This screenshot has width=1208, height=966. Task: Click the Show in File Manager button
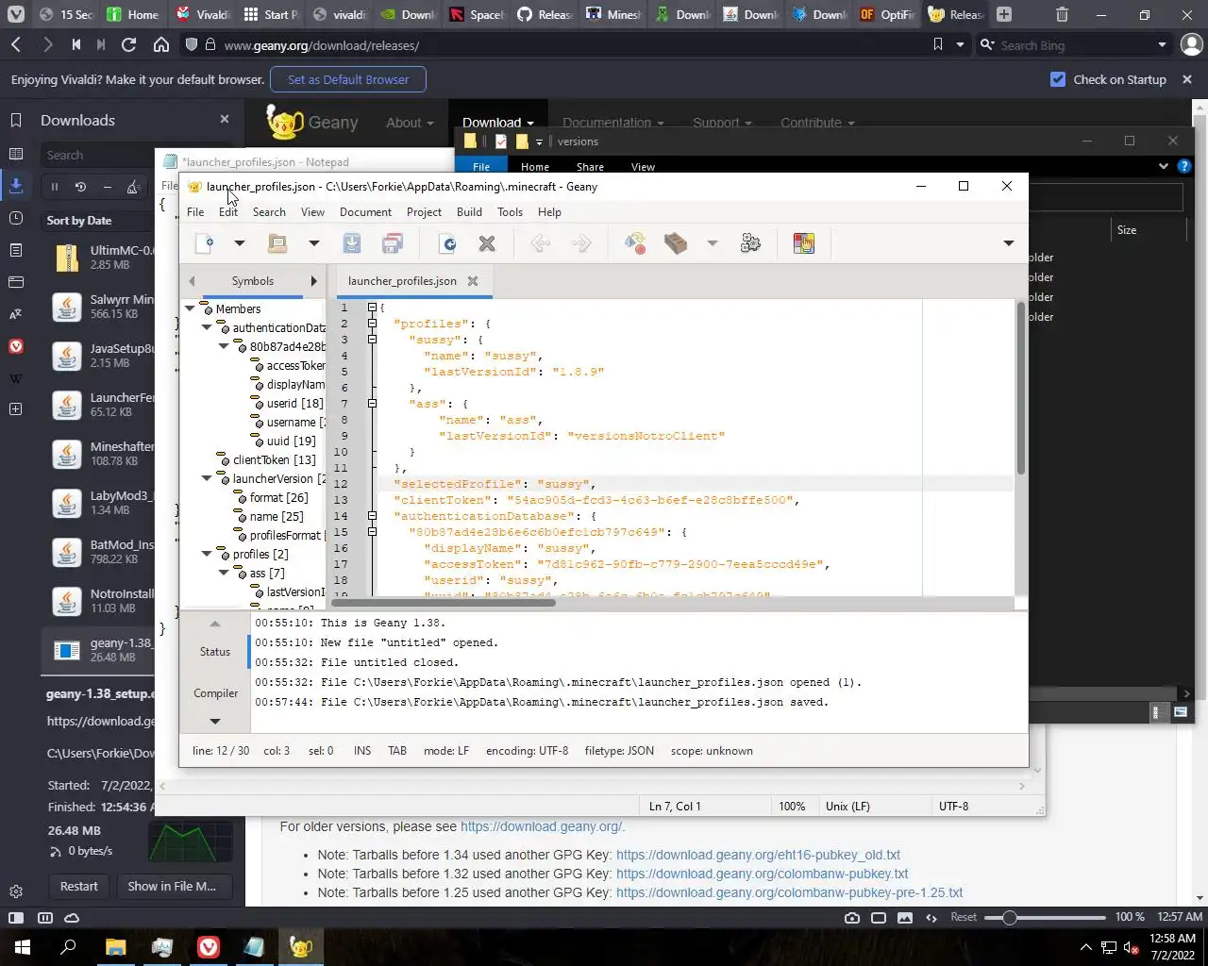pos(172,887)
